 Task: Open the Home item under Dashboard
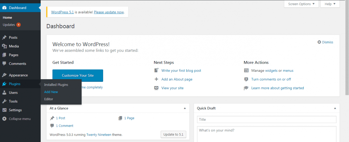7,17
